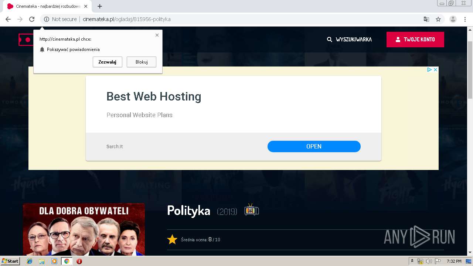Click Personal Website Plans ad text

[x=139, y=115]
